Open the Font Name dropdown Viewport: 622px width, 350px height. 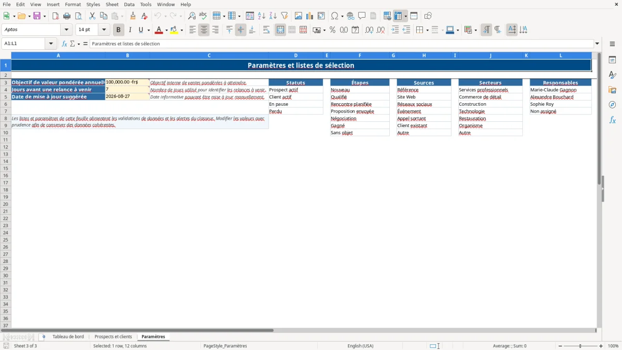[66, 30]
